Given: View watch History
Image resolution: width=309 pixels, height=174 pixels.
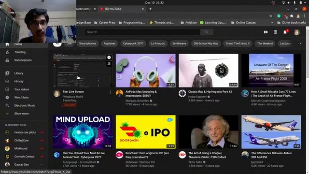Looking at the screenshot, I should point(24,81).
